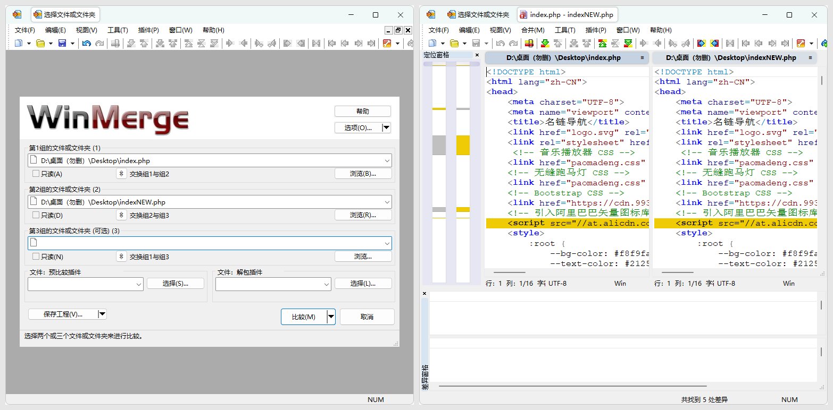Screen dimensions: 833x410
Task: Click the 帮助 button in dialog
Action: click(362, 111)
